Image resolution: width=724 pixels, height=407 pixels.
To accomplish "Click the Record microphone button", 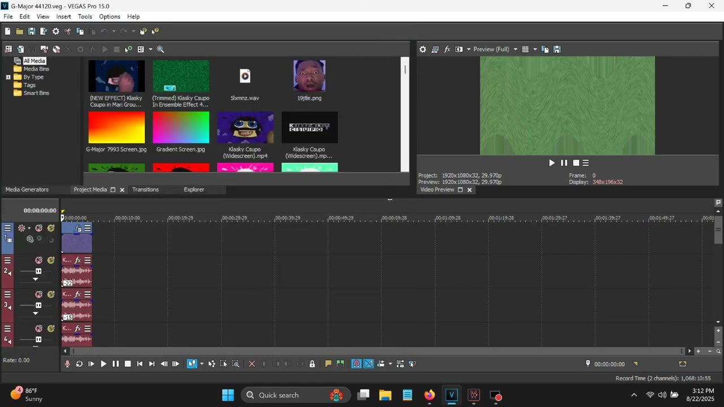I will tap(67, 364).
